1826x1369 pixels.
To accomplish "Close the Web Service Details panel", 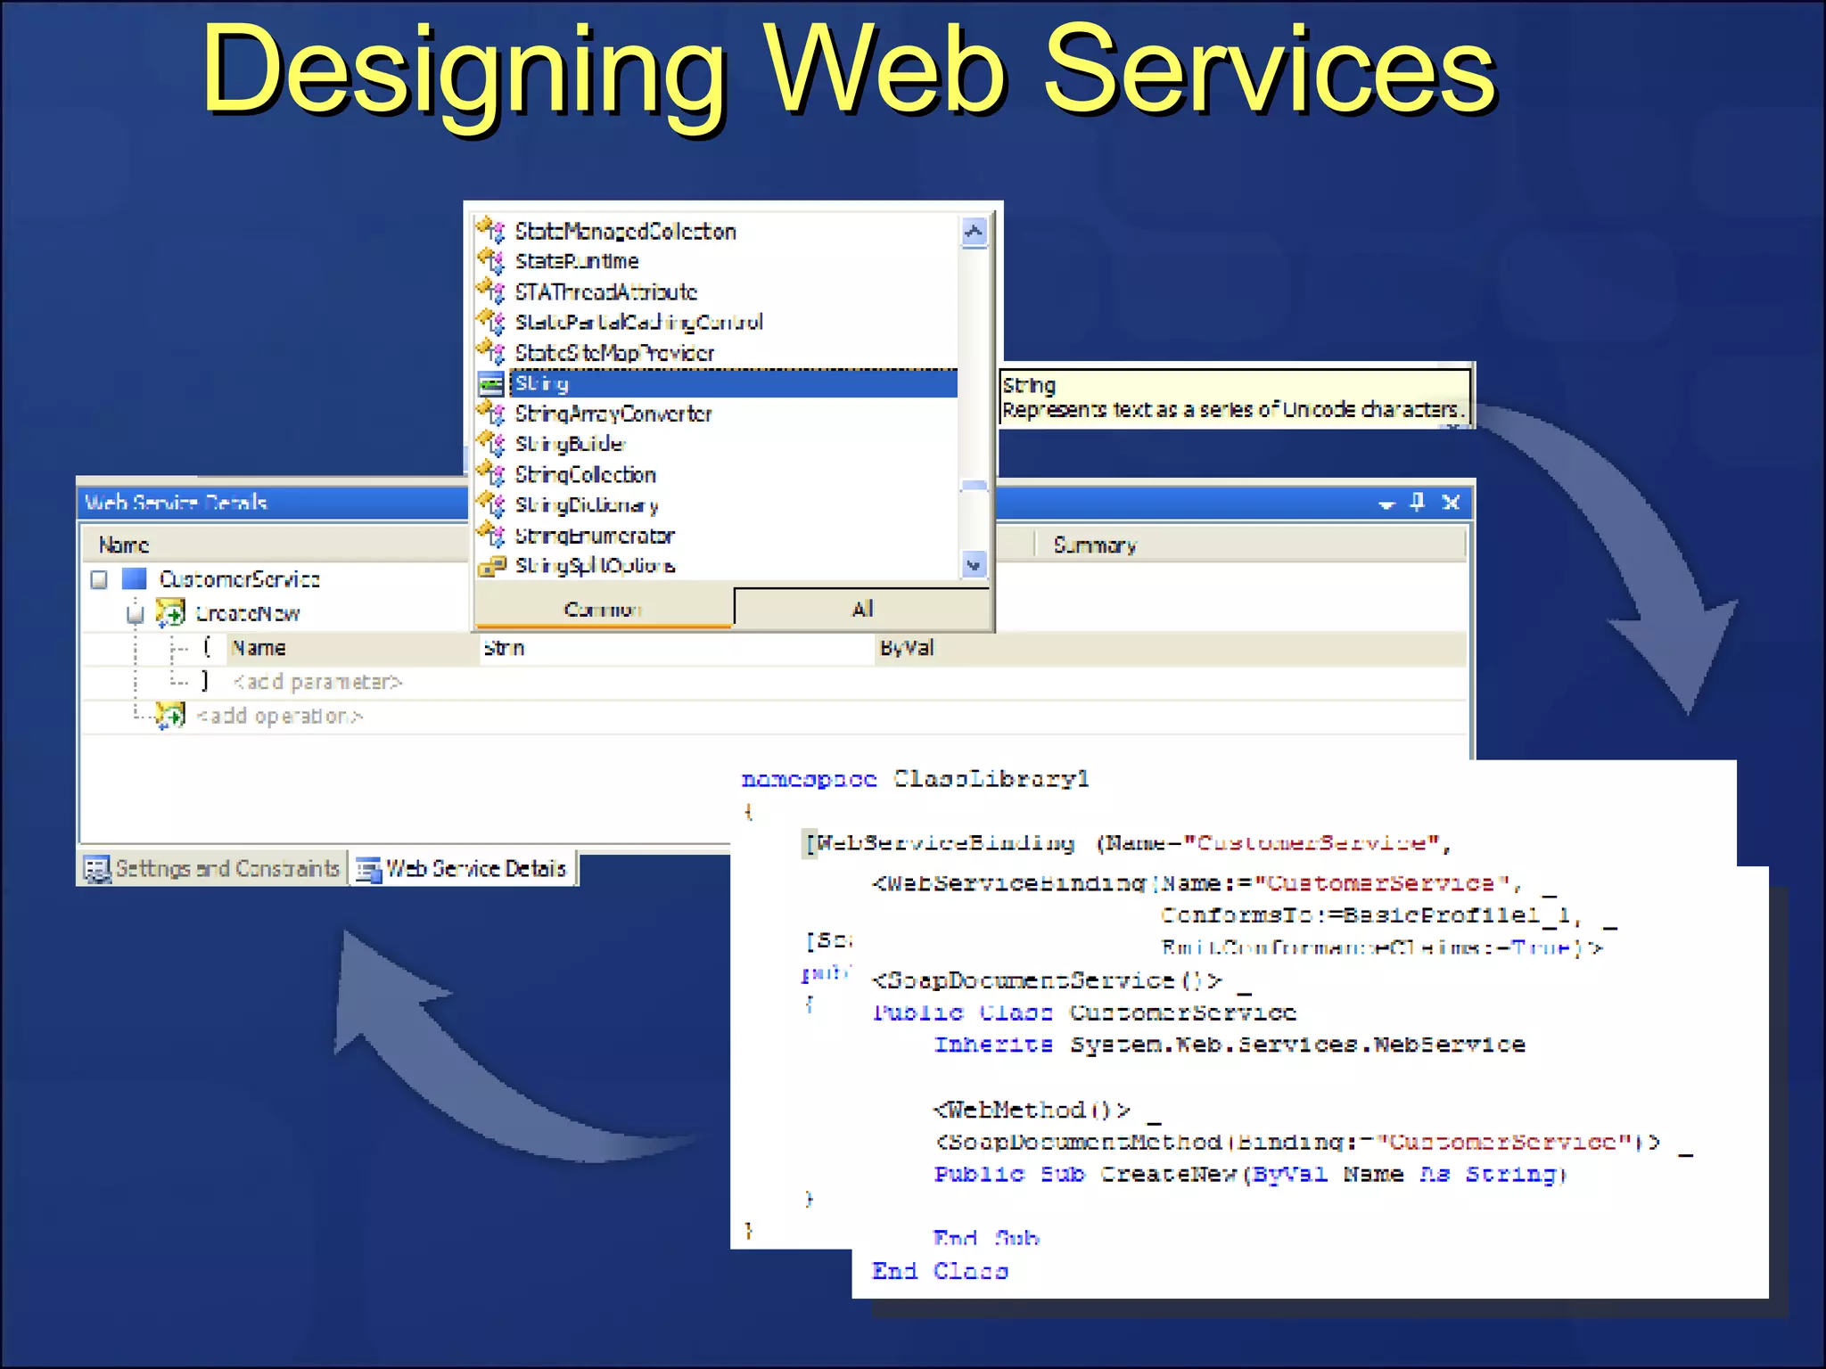I will (x=1451, y=503).
